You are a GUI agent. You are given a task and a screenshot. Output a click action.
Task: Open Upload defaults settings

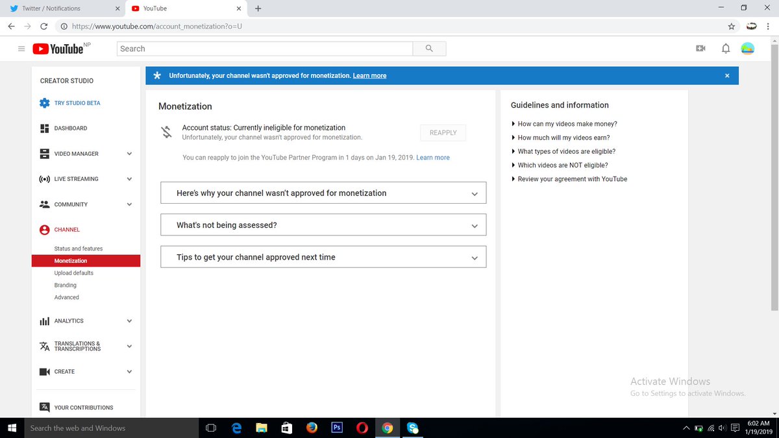pyautogui.click(x=73, y=273)
